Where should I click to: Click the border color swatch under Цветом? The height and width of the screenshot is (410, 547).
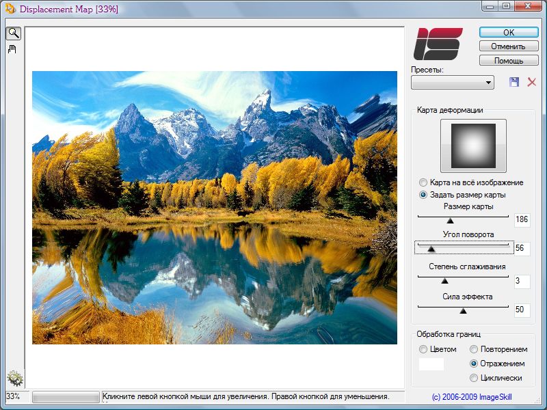click(x=431, y=364)
